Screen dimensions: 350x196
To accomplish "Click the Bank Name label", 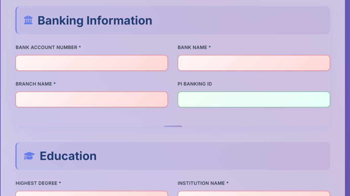I will pos(194,47).
